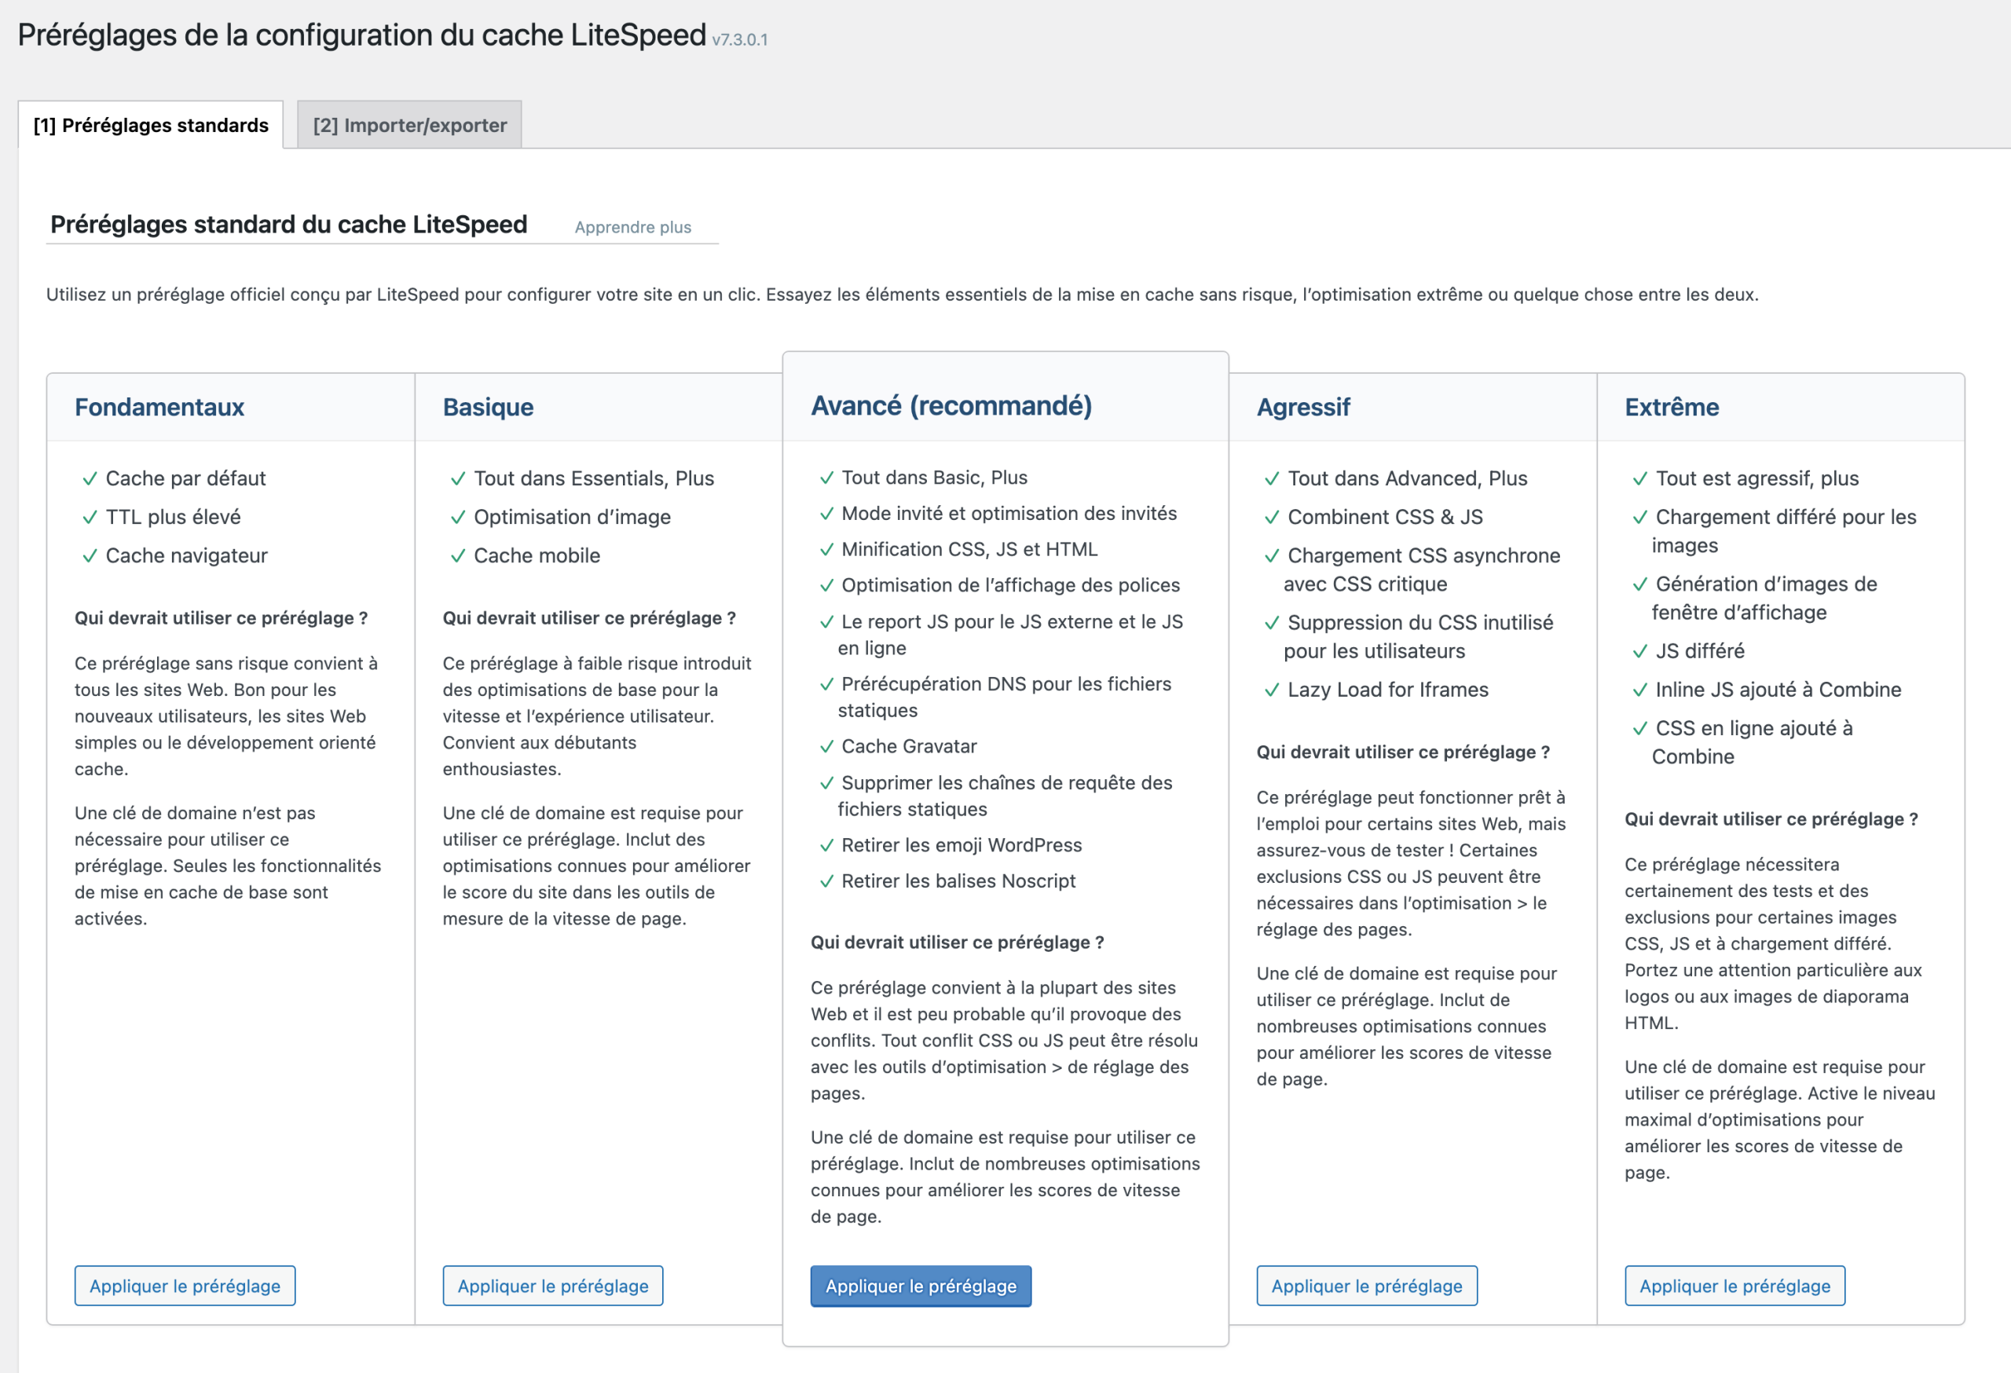
Task: Apply the Fondamentaux preset
Action: click(x=185, y=1286)
